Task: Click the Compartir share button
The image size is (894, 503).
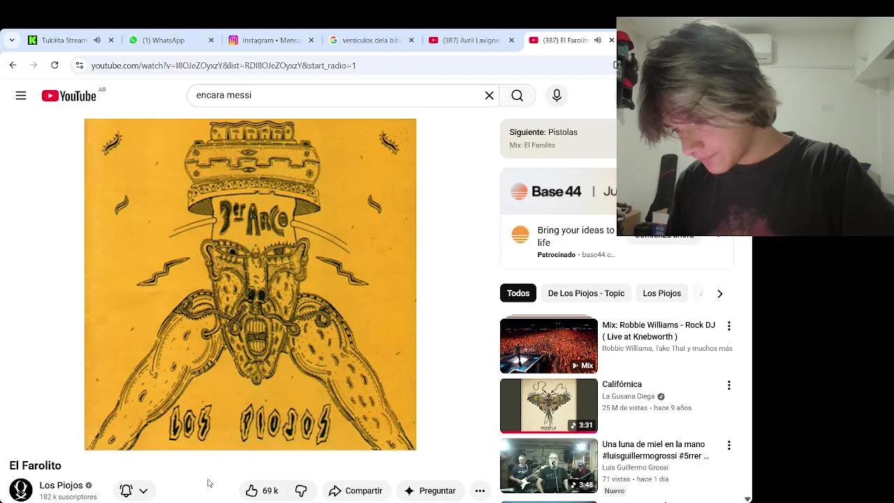Action: coord(356,491)
